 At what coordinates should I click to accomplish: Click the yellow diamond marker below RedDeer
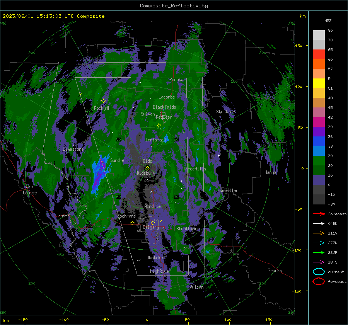click(159, 126)
